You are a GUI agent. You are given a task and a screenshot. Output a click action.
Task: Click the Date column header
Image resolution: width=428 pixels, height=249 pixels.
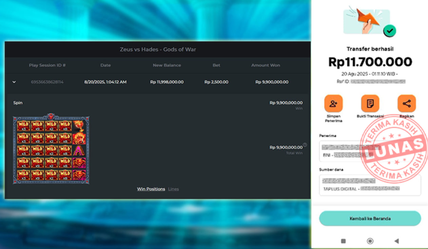click(105, 65)
